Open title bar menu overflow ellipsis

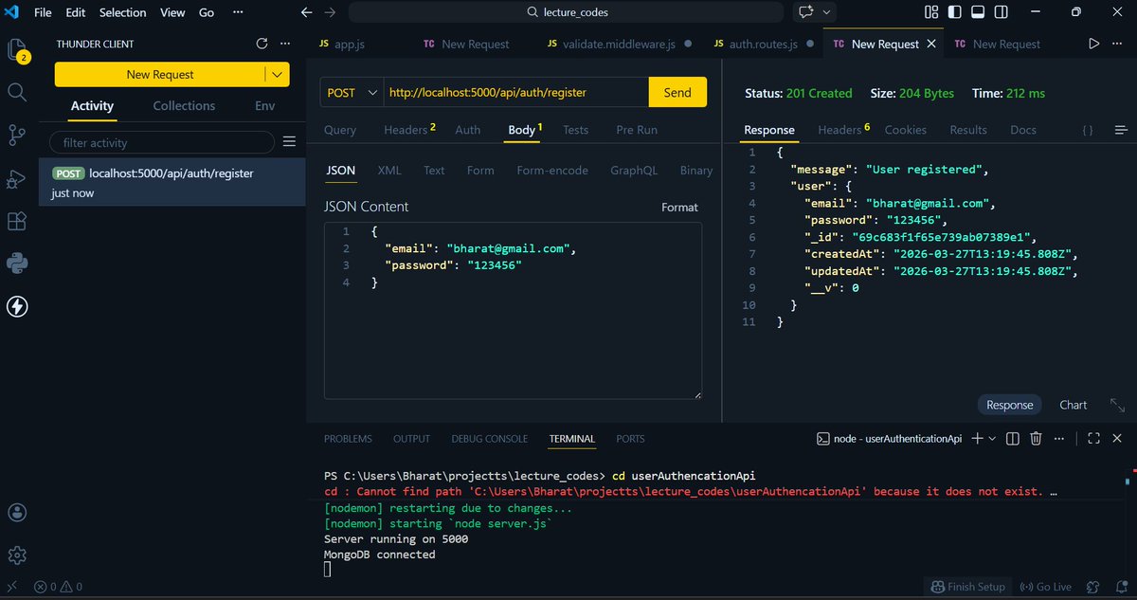(x=238, y=12)
